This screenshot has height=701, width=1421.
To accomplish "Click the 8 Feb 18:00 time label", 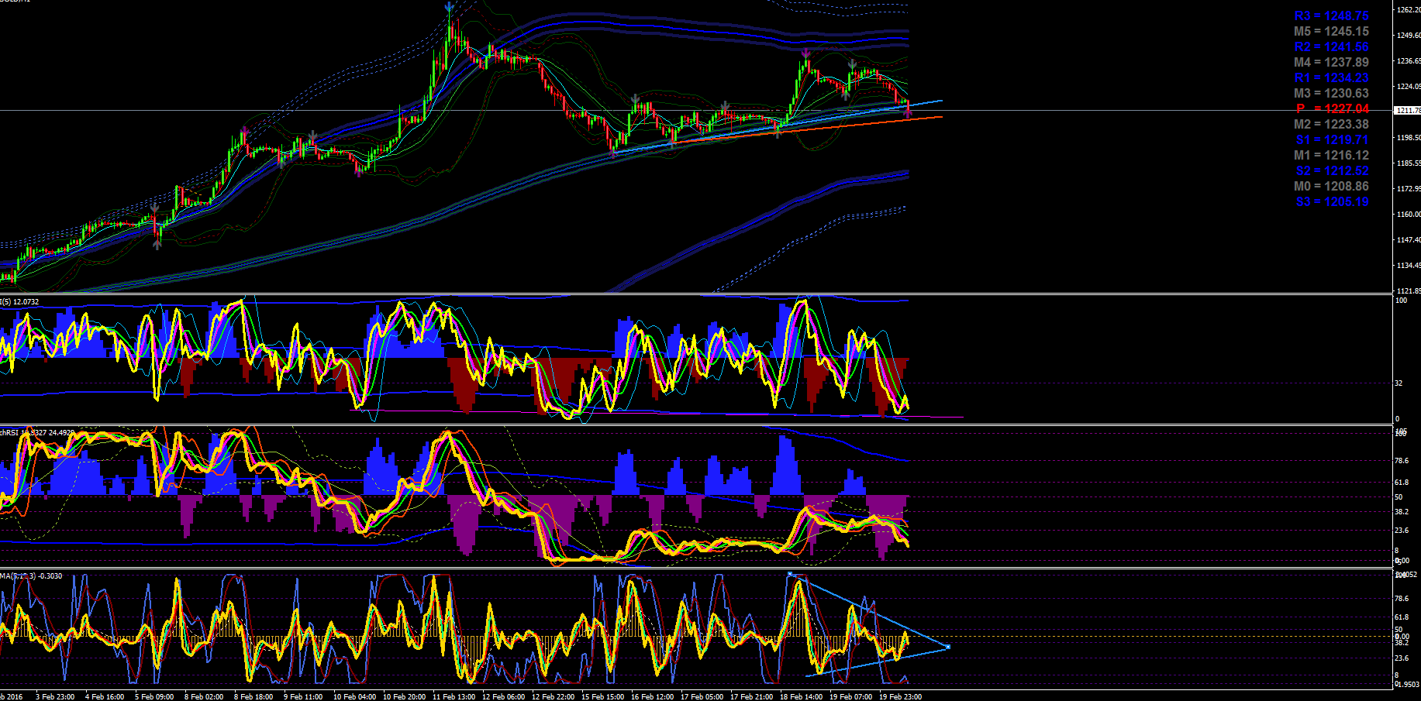I will coord(254,696).
